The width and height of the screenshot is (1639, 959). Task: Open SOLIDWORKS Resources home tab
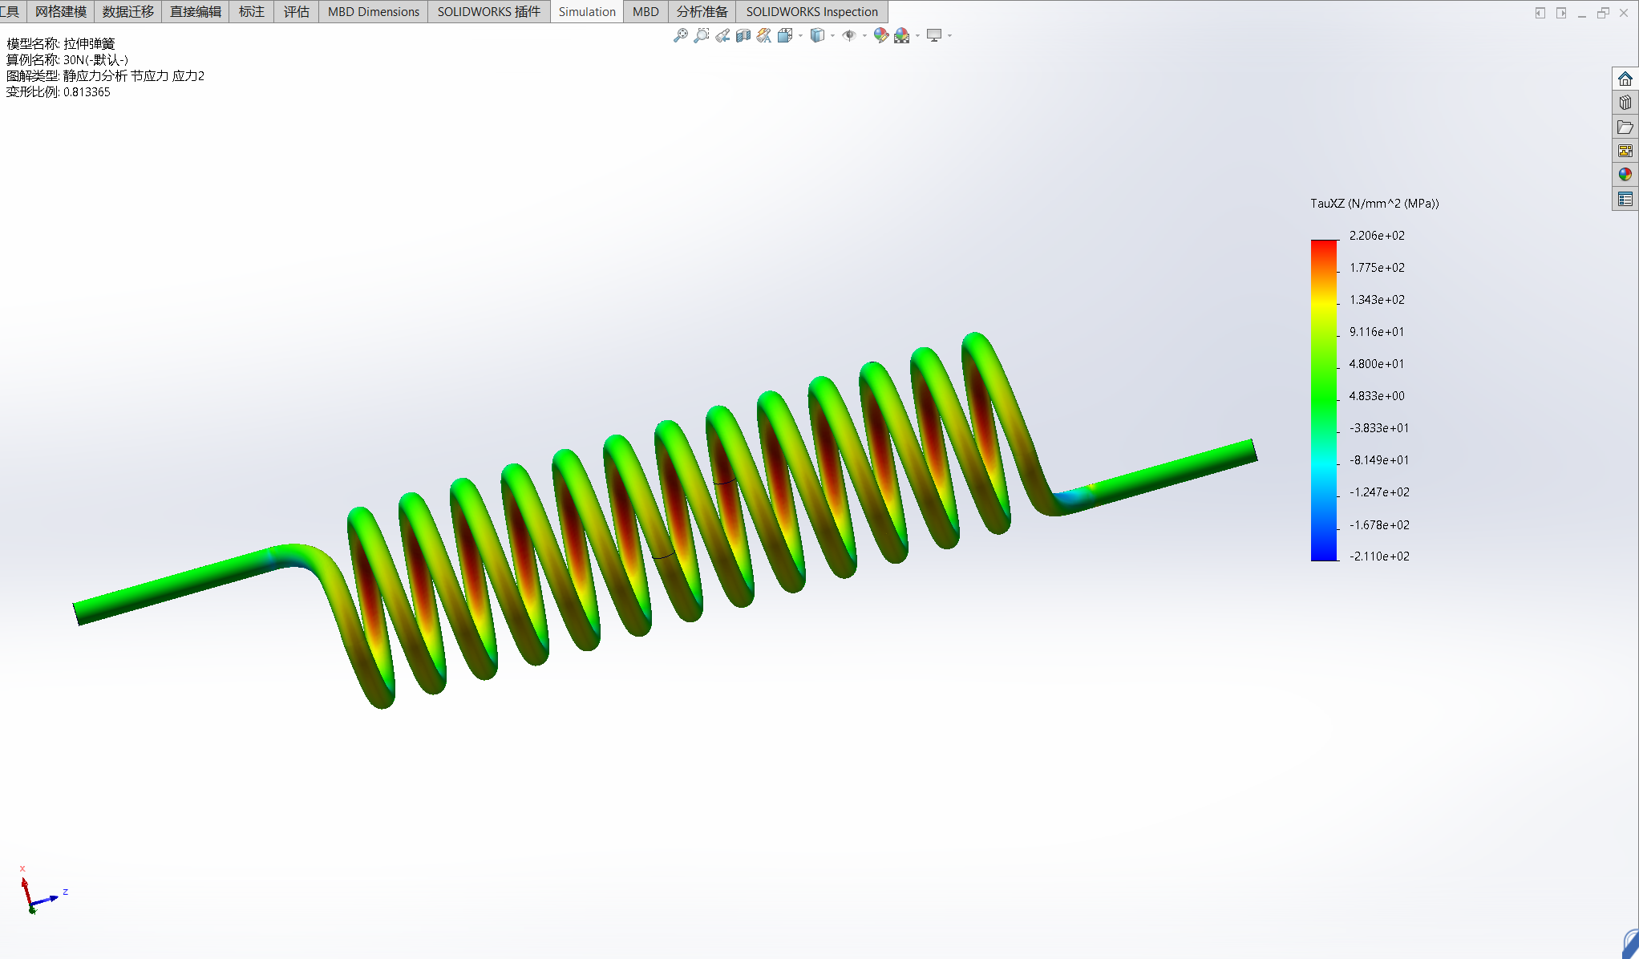click(x=1625, y=79)
